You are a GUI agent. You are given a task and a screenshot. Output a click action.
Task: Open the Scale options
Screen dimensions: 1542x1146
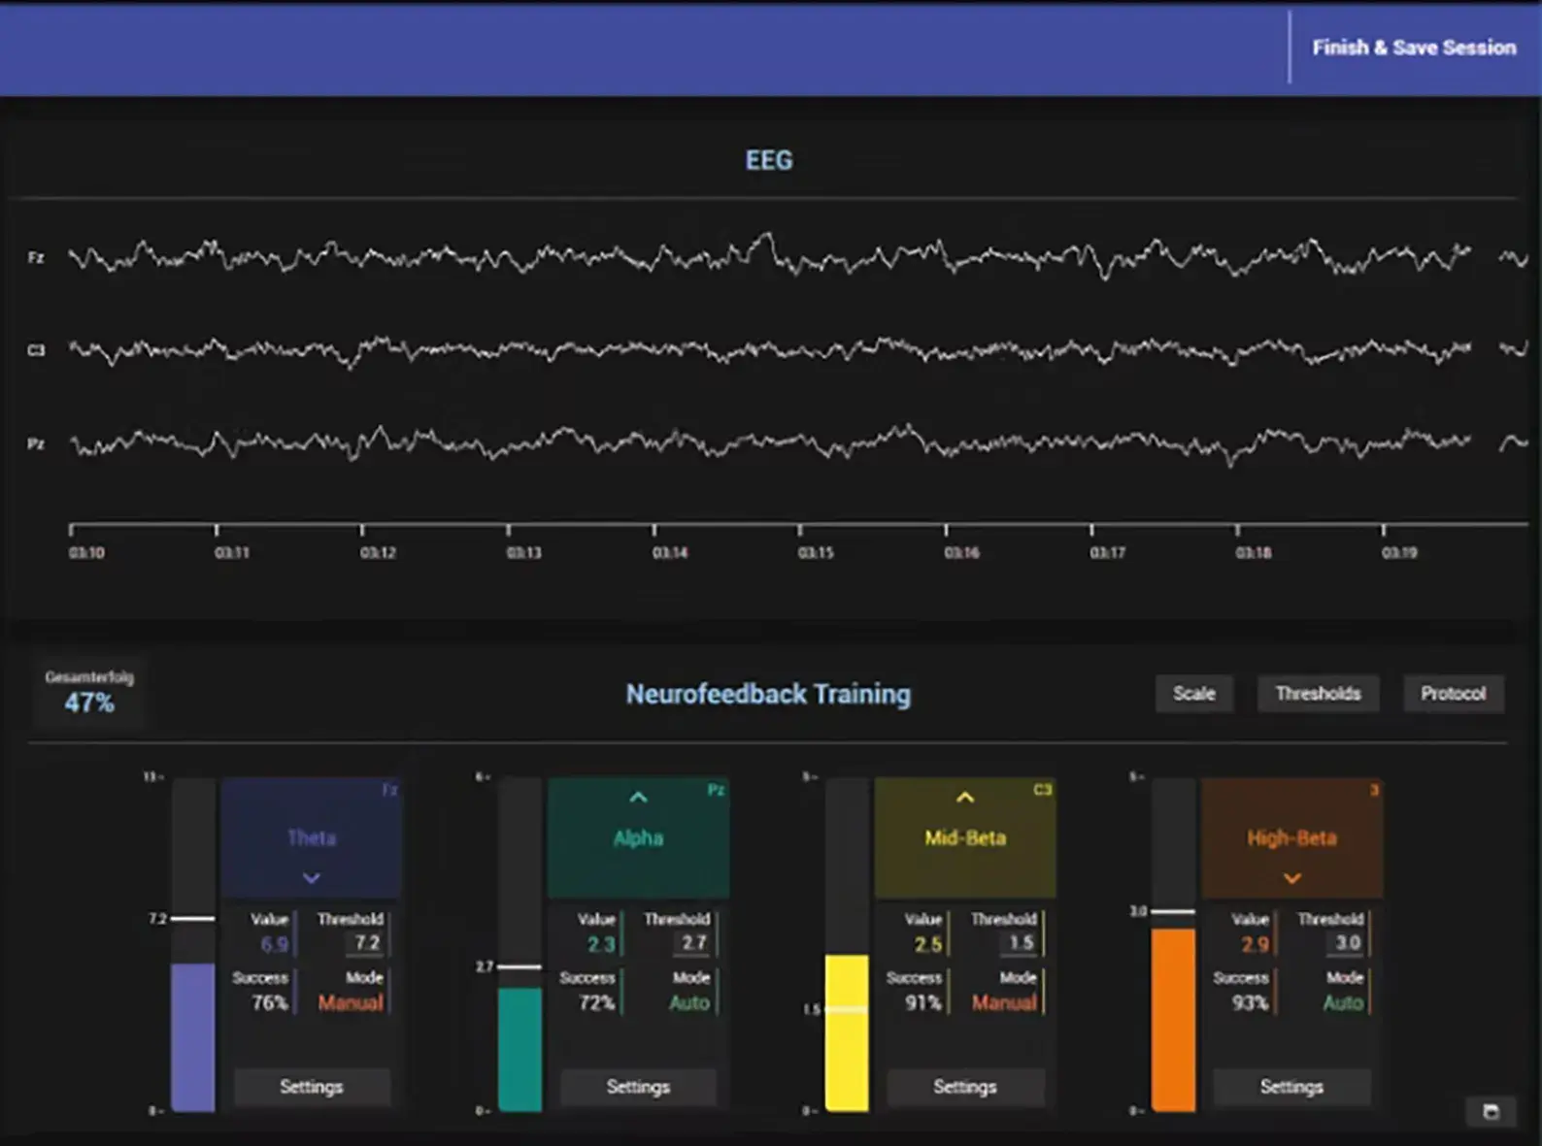pyautogui.click(x=1193, y=694)
